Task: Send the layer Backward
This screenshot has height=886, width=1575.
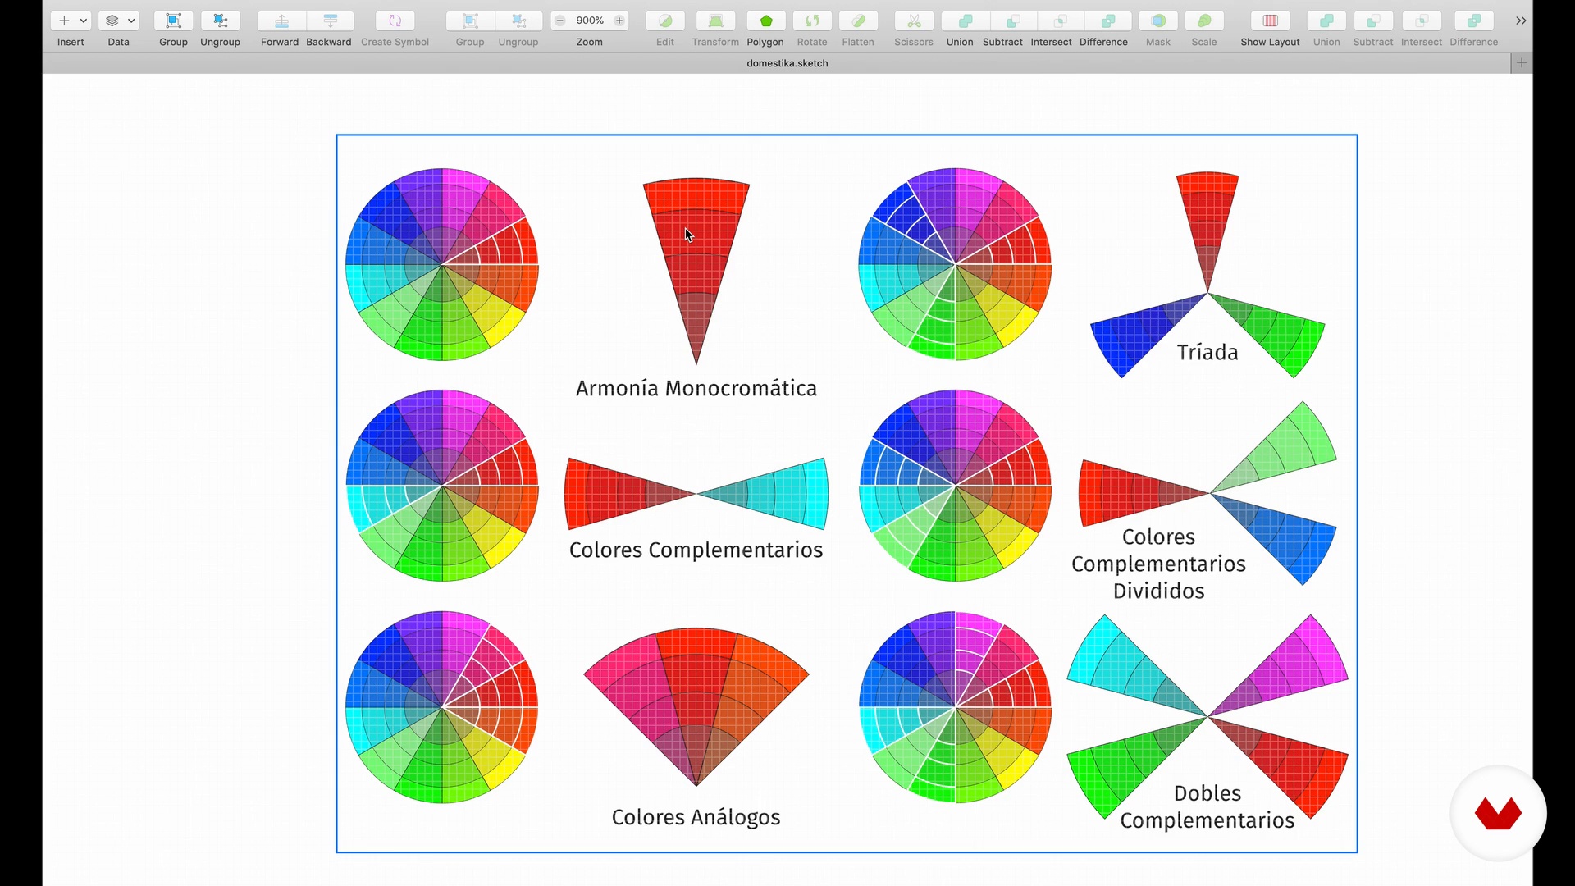Action: [x=330, y=21]
